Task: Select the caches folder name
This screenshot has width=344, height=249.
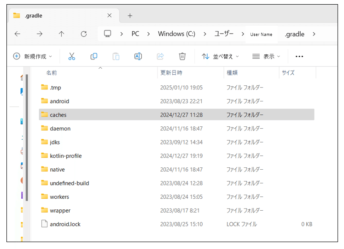Action: [x=58, y=115]
